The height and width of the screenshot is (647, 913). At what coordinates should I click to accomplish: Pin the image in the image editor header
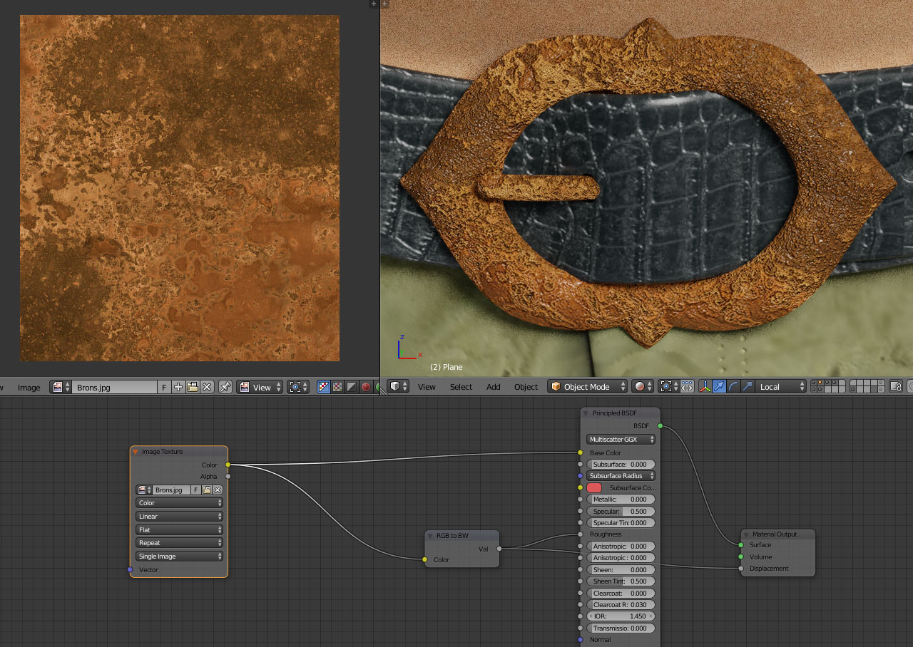point(225,387)
